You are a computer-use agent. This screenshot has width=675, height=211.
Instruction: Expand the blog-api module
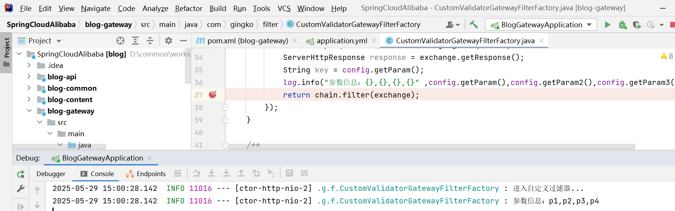pyautogui.click(x=29, y=77)
